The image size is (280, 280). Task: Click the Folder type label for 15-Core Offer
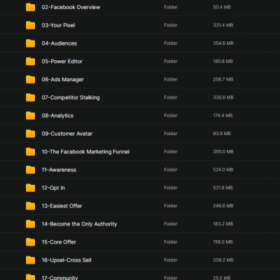tap(171, 242)
